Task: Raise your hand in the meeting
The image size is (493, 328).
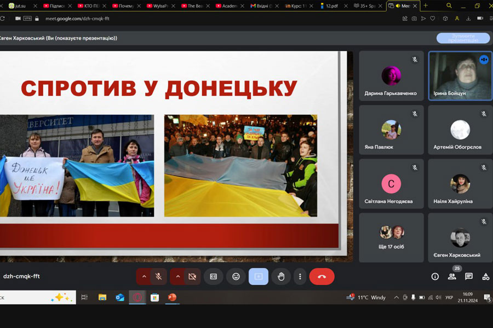Action: click(281, 277)
